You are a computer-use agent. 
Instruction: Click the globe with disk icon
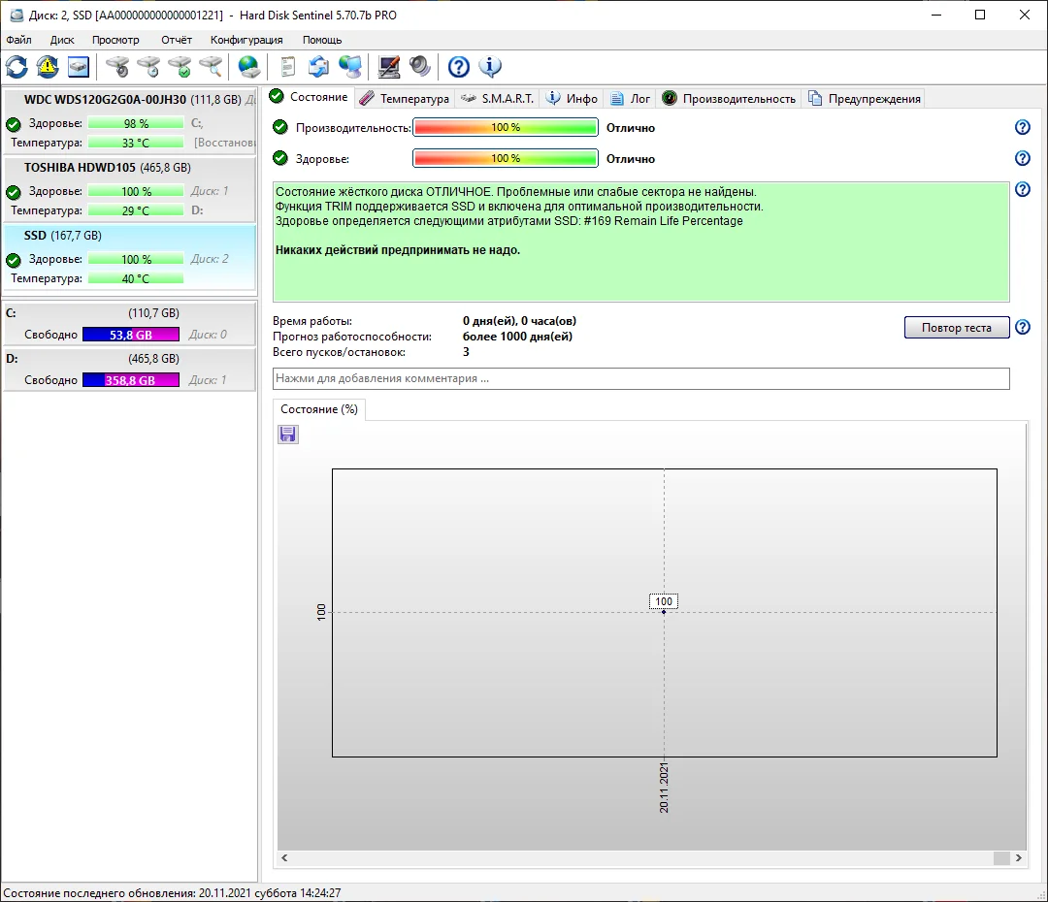248,67
